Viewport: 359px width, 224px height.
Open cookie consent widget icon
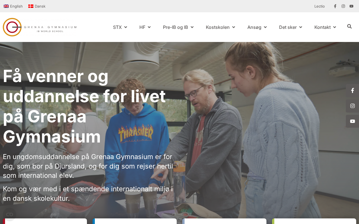10,214
